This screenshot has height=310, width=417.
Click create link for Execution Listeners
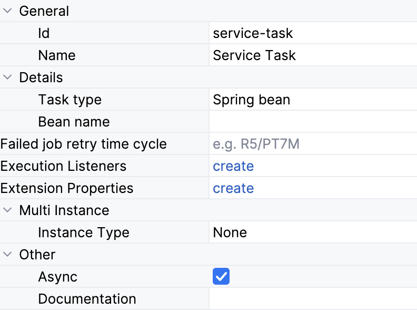[x=233, y=166]
